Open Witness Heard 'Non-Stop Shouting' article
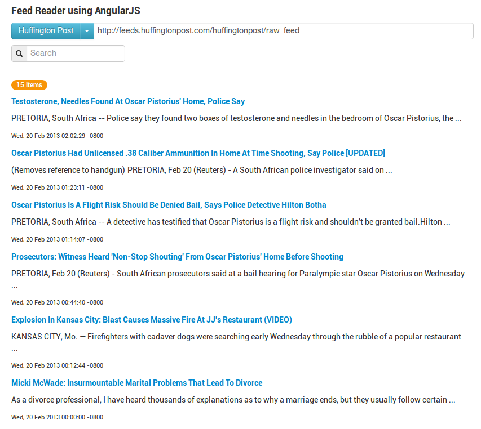The width and height of the screenshot is (481, 429). coord(177,257)
